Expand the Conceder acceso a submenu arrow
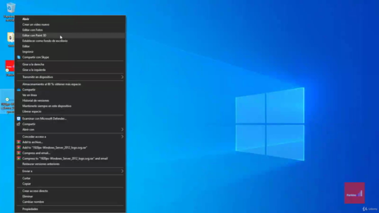This screenshot has width=379, height=213. coord(122,137)
